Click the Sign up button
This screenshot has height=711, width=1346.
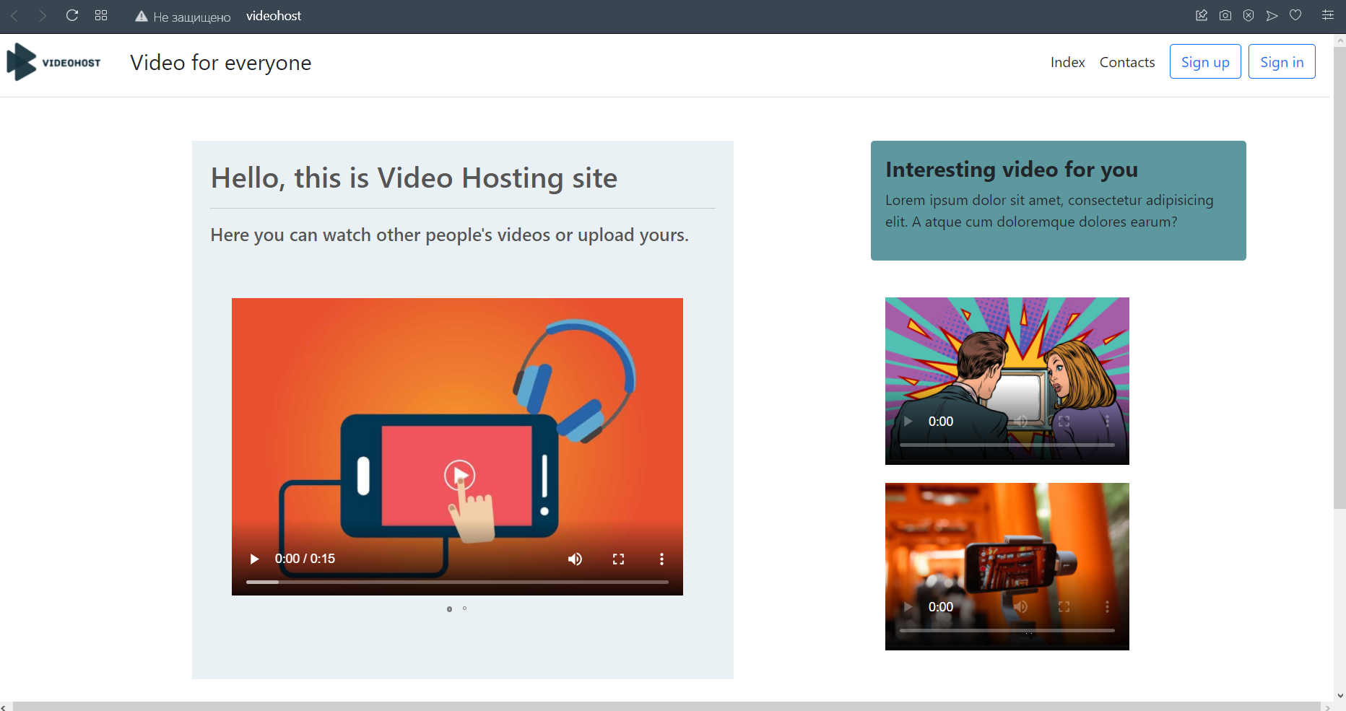pyautogui.click(x=1205, y=61)
